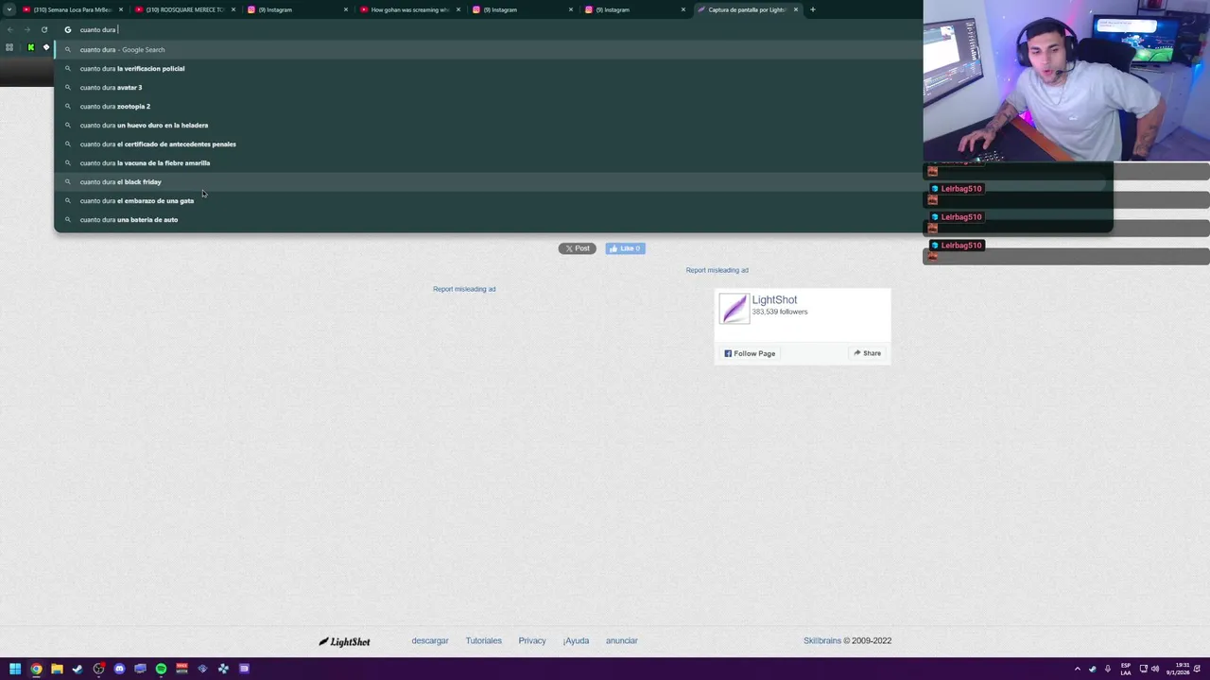Click right-hand 'Report misleading ad' link
Screen dimensions: 1210x680
point(717,270)
